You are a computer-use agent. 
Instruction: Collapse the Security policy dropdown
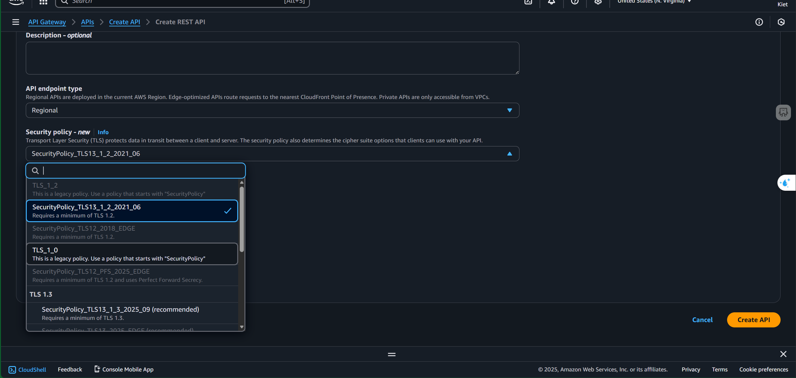point(509,154)
